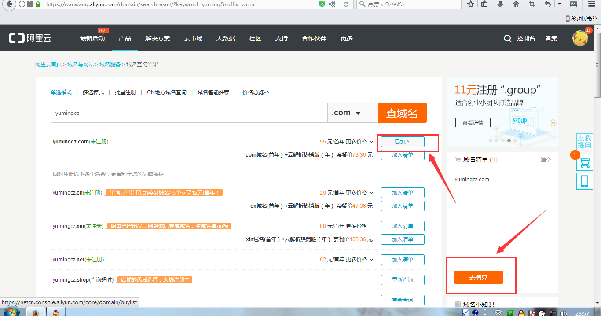
Task: Expand 更多价格 for yumingcz.net
Action: 359,260
